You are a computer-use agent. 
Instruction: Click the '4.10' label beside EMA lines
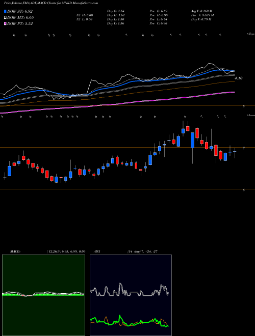coord(238,78)
